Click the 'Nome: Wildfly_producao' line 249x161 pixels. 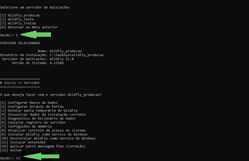[60, 51]
